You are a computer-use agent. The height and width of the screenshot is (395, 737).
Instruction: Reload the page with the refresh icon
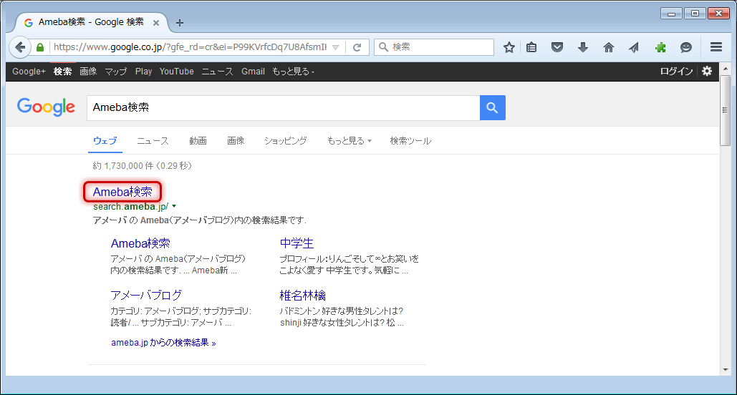pyautogui.click(x=357, y=47)
